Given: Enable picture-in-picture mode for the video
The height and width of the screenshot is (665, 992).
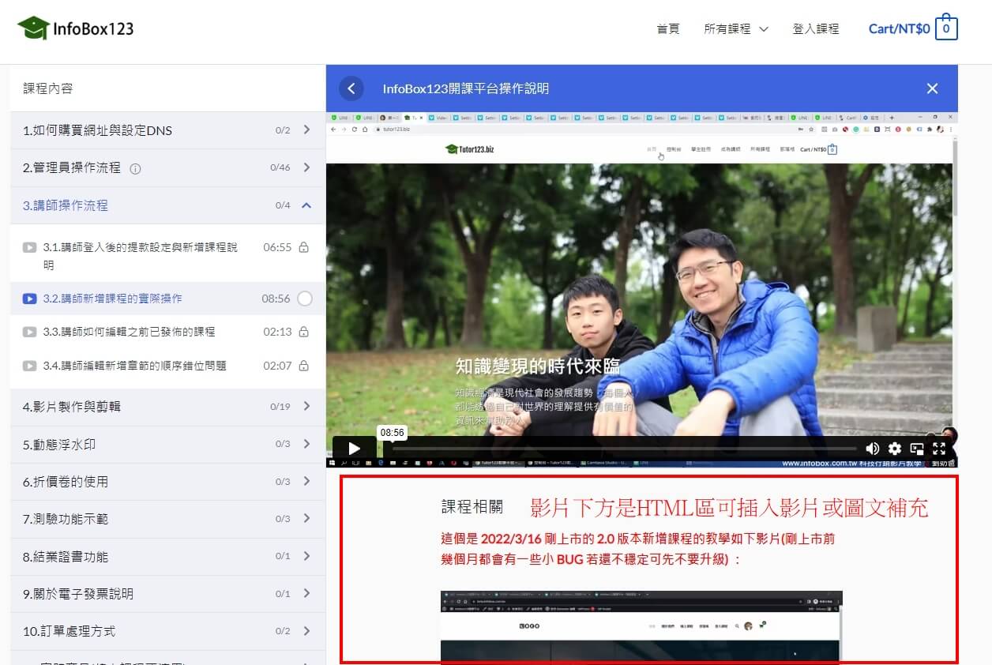Looking at the screenshot, I should 917,449.
